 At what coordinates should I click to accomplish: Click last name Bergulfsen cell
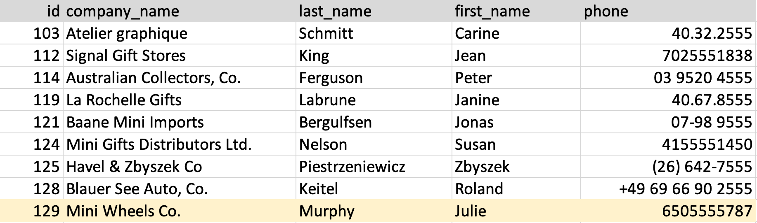[335, 122]
